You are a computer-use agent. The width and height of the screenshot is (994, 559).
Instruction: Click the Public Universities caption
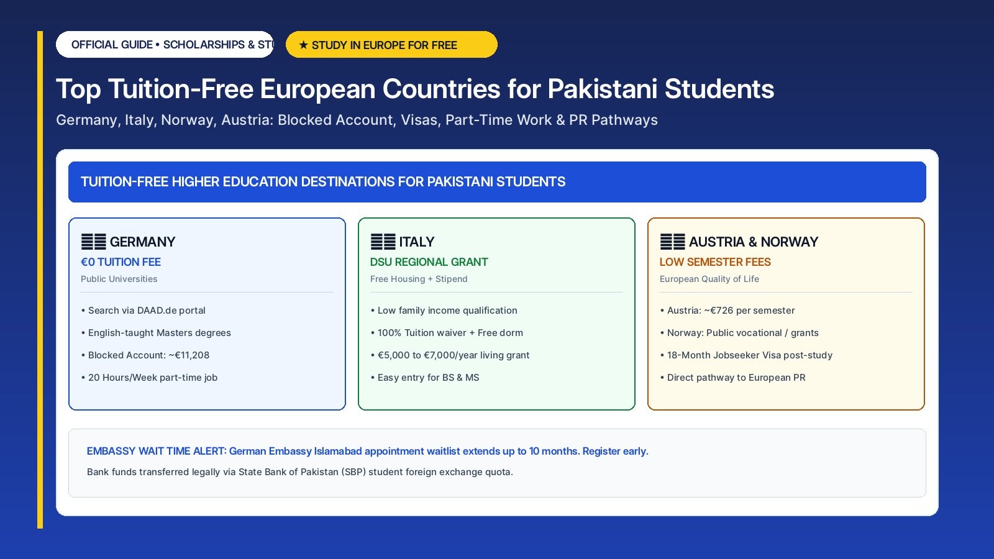coord(119,279)
